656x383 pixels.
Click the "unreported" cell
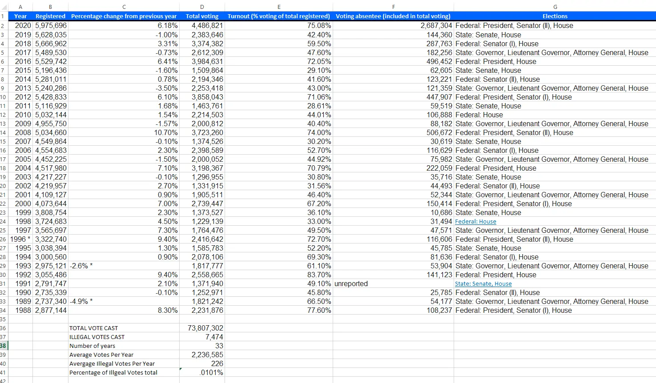(x=351, y=283)
